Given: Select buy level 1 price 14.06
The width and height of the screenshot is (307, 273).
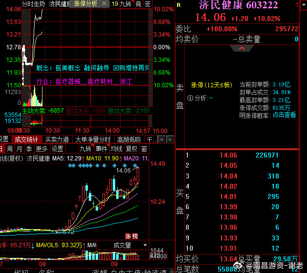Looking at the screenshot, I should coord(228,155).
